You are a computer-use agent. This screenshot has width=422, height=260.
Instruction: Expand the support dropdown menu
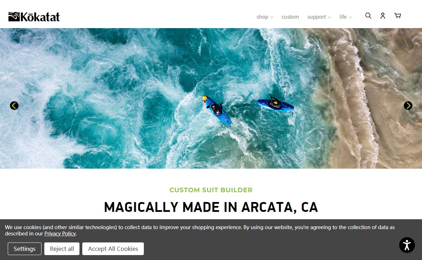(x=319, y=17)
